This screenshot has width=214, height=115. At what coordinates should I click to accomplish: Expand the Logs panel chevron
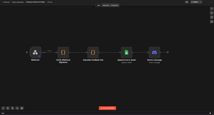click(x=213, y=113)
